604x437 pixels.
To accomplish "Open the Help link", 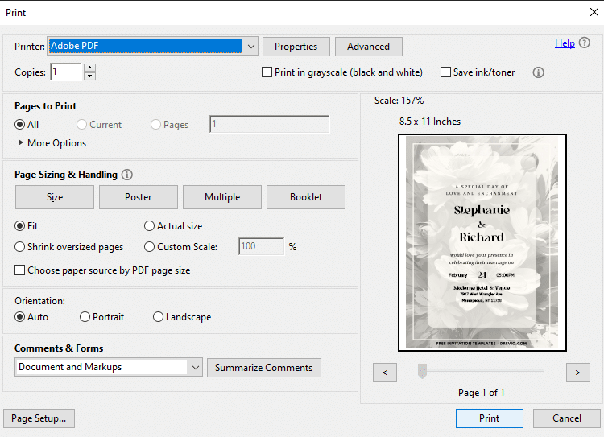I will coord(565,43).
